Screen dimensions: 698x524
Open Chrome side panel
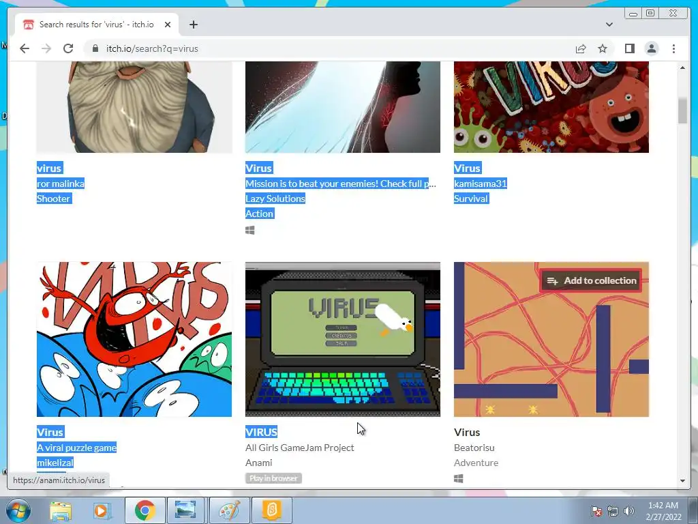point(629,48)
